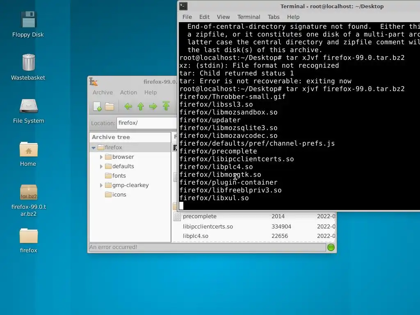This screenshot has width=420, height=315.
Task: Click the size value 22656
Action: coord(280,236)
